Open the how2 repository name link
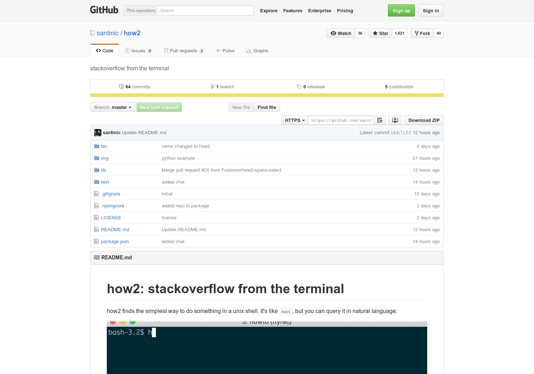The image size is (534, 374). 132,33
